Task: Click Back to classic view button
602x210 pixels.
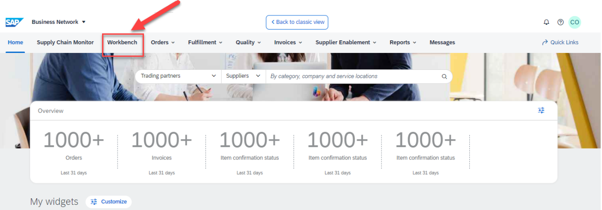Action: (x=297, y=22)
